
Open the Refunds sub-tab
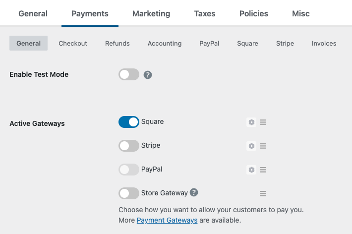pos(117,43)
